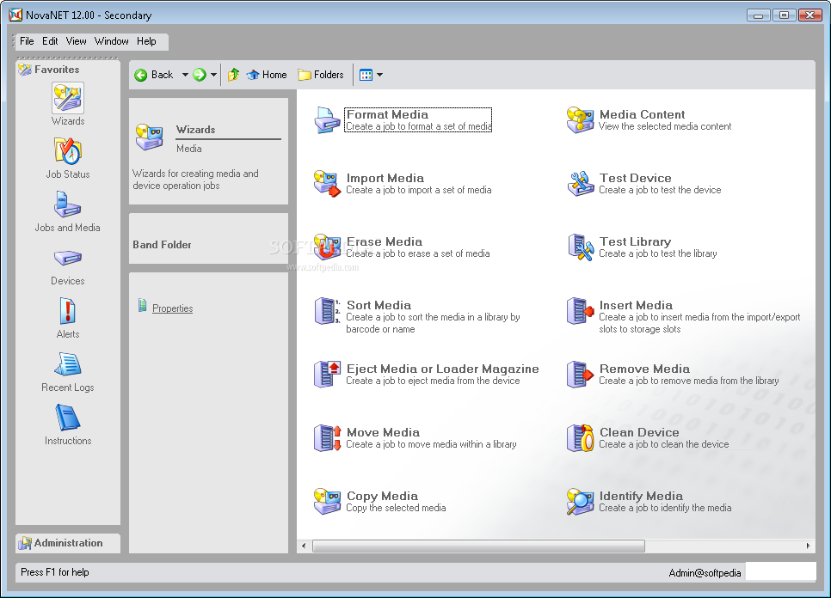This screenshot has width=831, height=598.
Task: Click the horizontal scrollbar thumb
Action: pyautogui.click(x=478, y=546)
